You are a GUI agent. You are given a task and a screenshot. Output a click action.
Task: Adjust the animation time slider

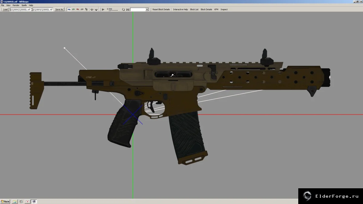pos(113,11)
